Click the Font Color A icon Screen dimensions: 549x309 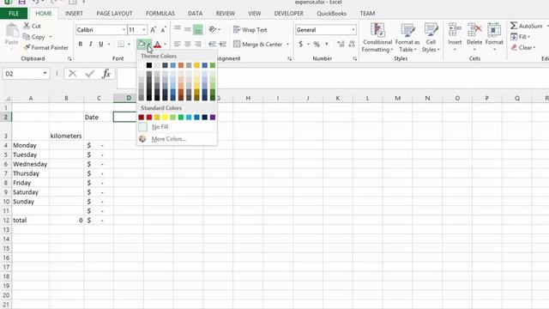157,44
